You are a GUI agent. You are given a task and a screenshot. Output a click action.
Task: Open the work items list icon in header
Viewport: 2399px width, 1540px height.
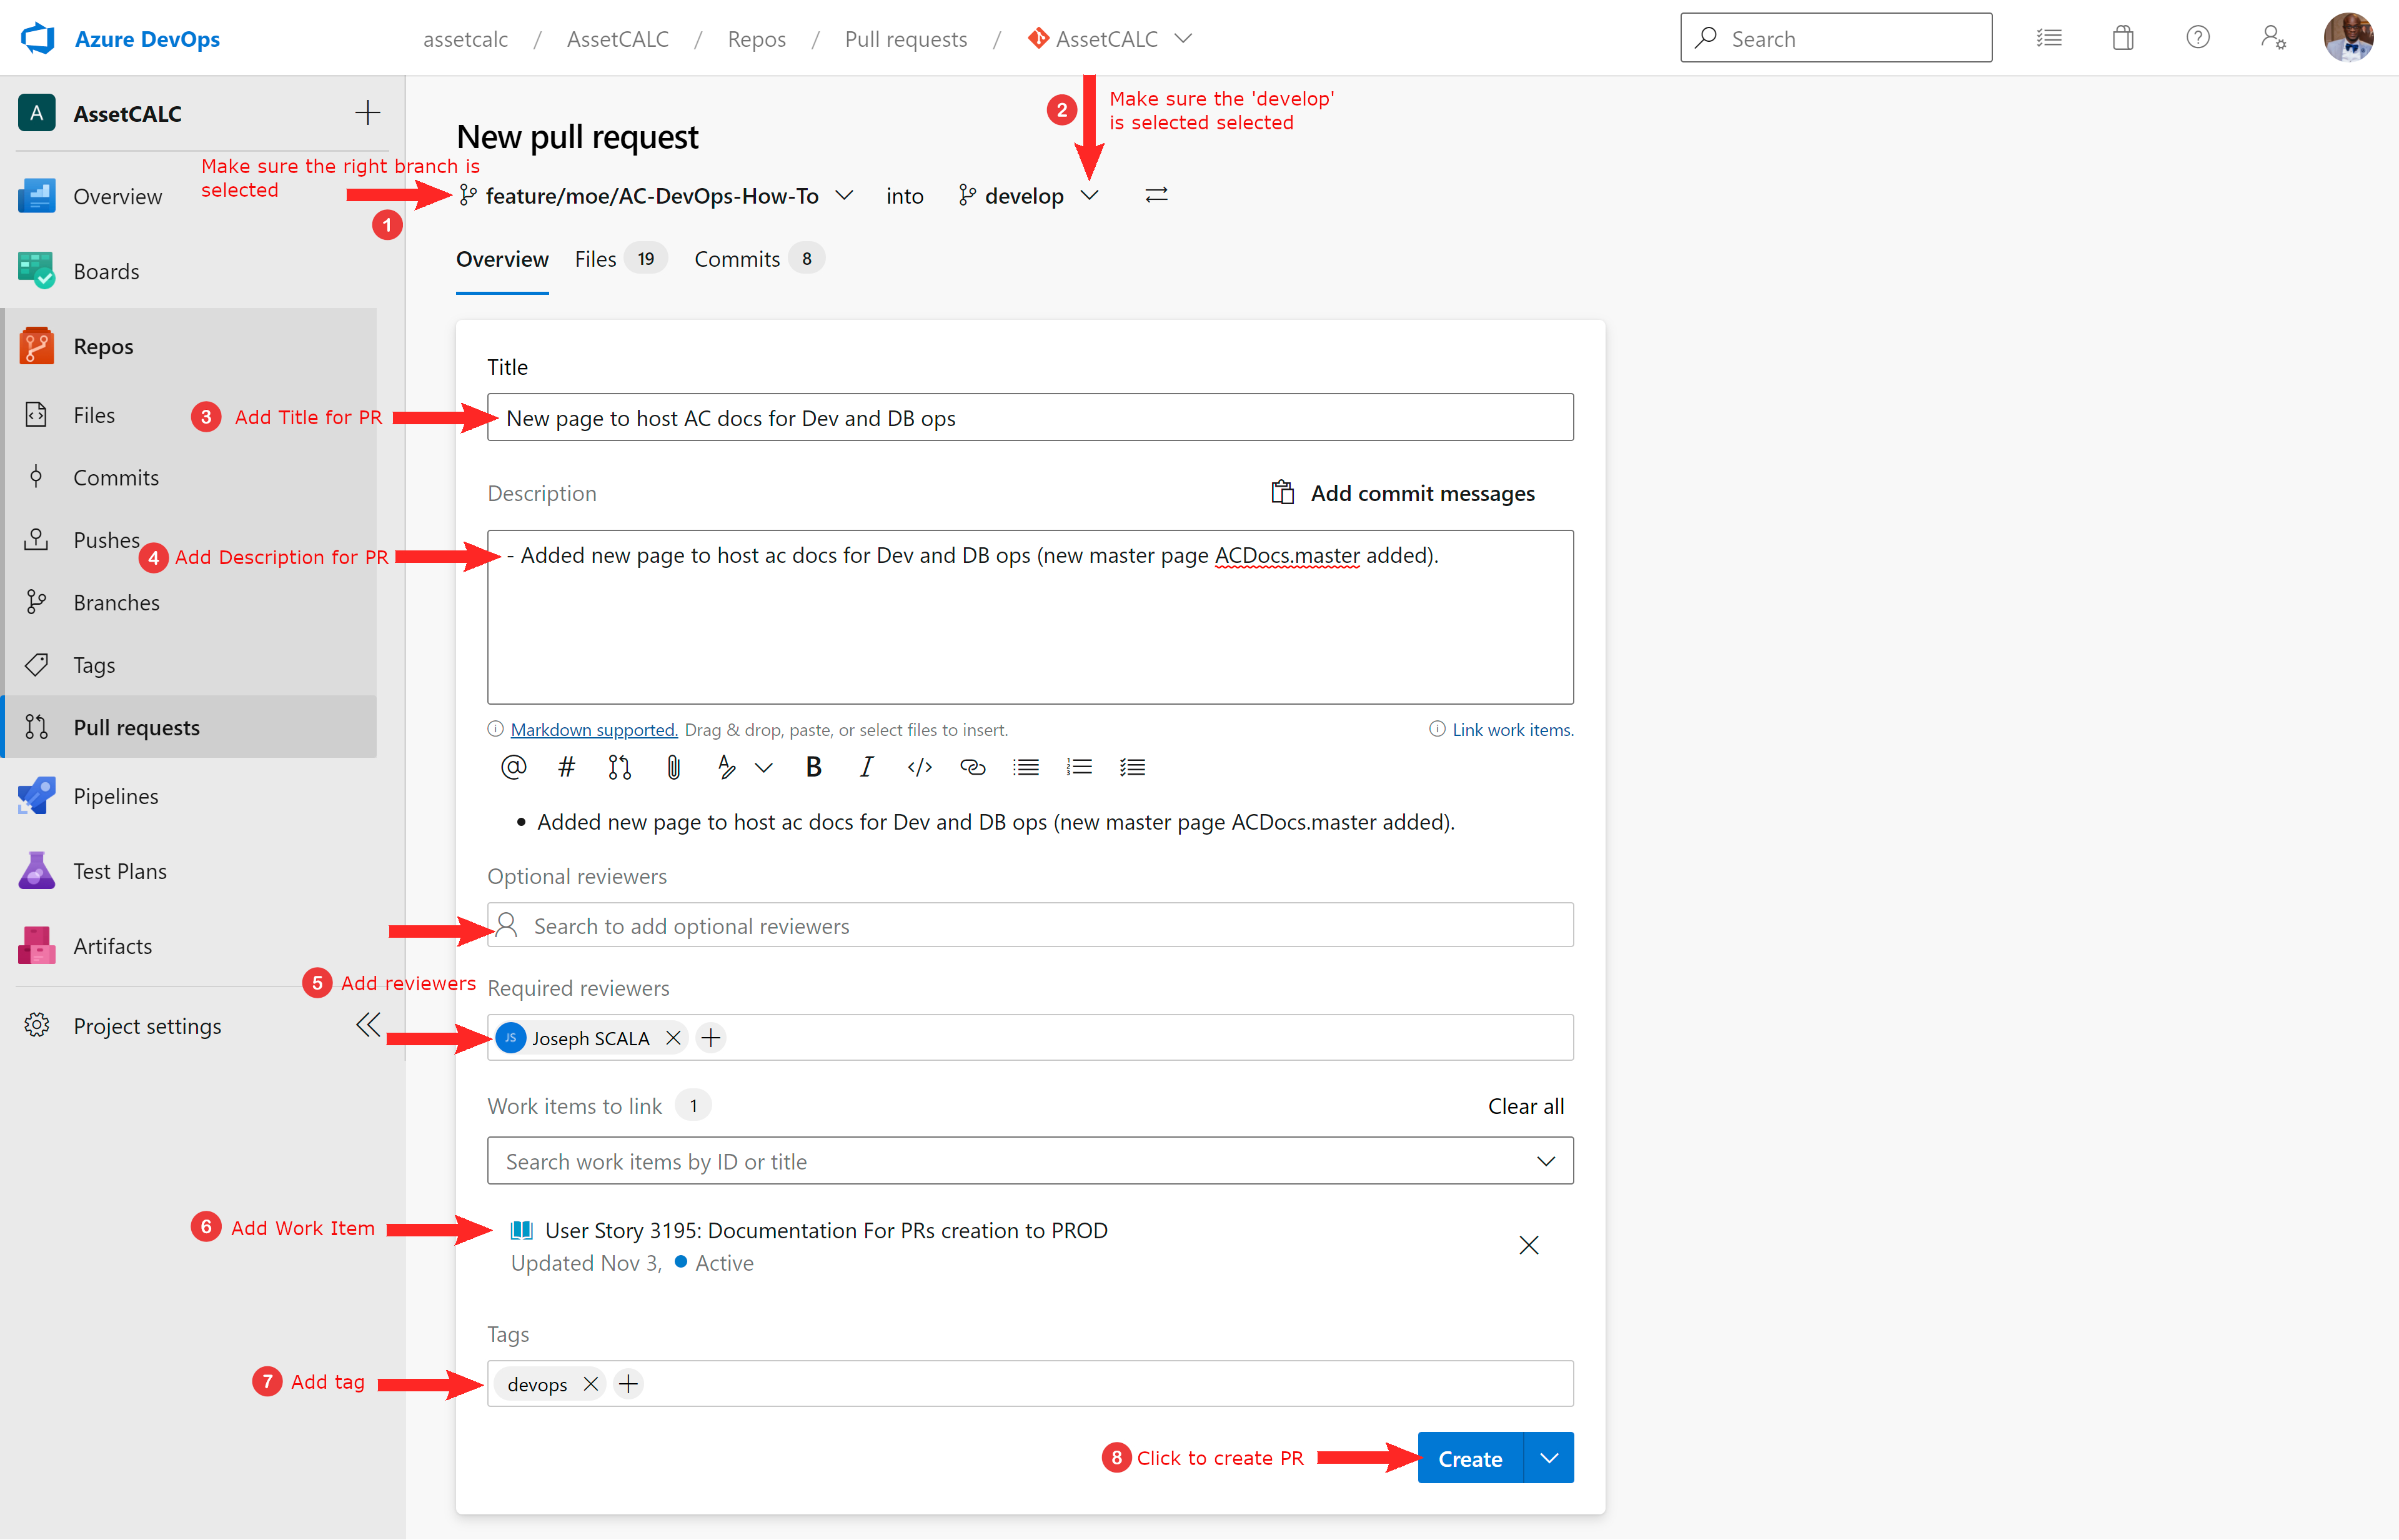tap(2049, 38)
